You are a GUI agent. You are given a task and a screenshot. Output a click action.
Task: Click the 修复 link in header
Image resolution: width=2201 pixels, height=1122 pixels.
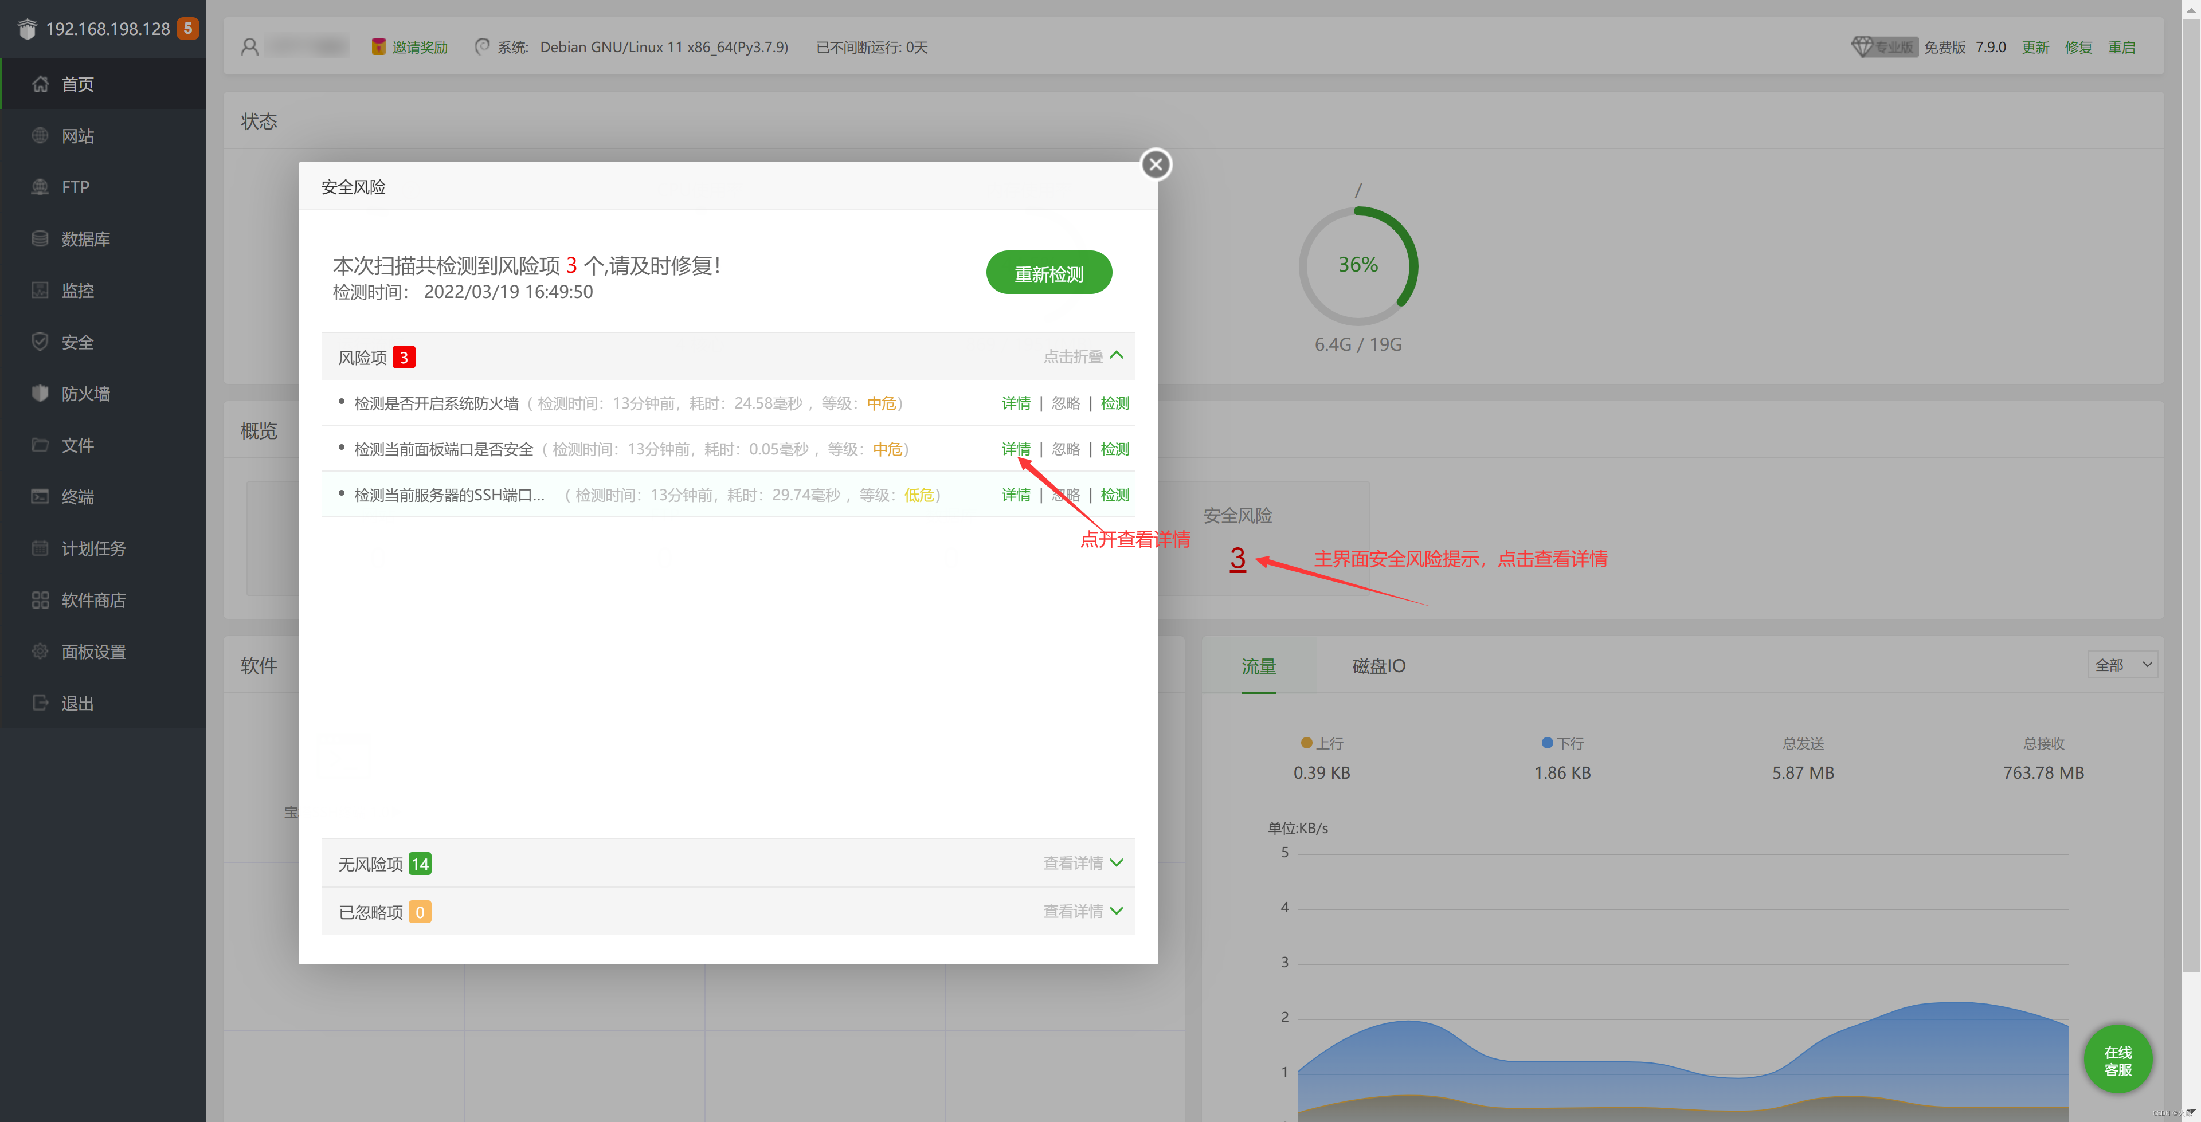2078,47
